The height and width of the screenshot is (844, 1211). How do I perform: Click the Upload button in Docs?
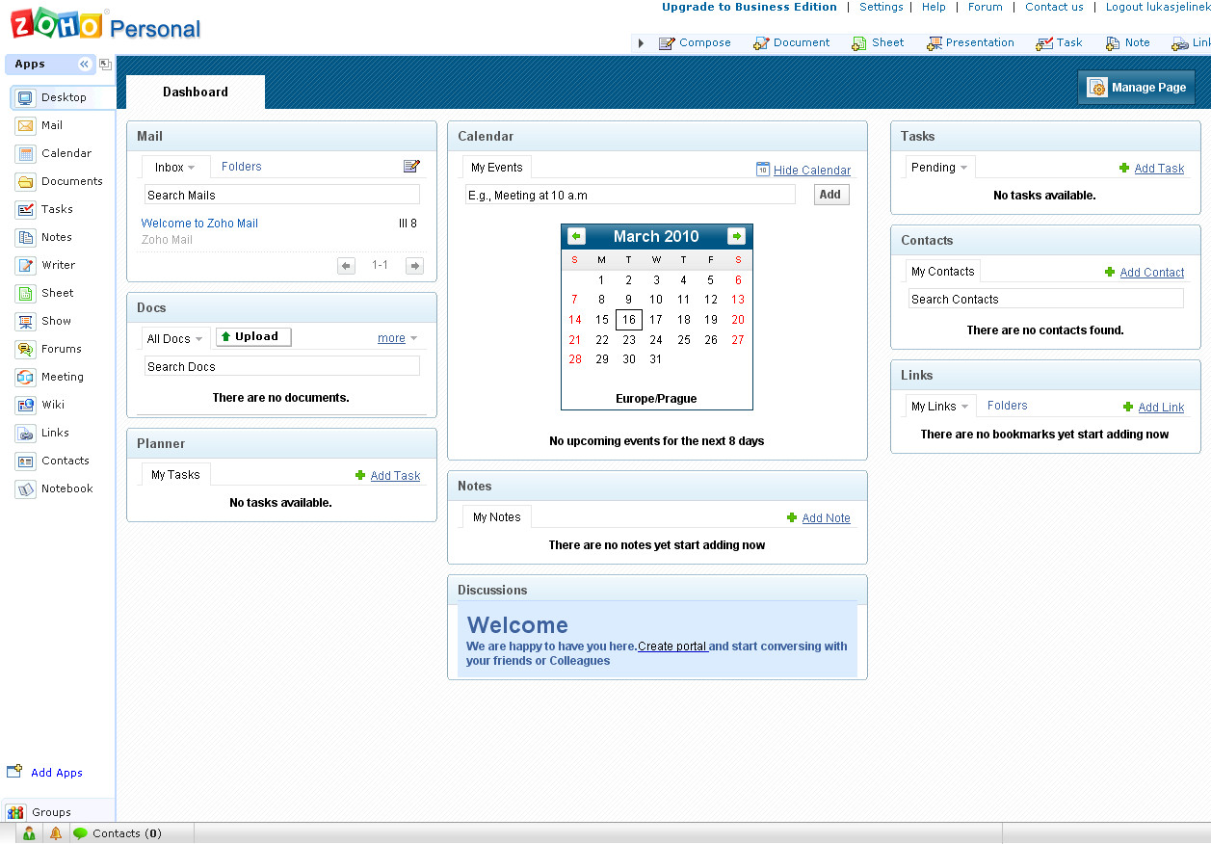[x=253, y=336]
